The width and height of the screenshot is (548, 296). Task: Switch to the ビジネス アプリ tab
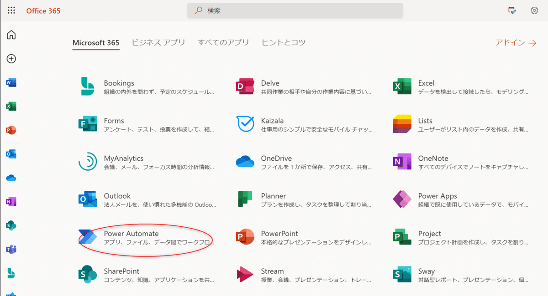[x=158, y=42]
